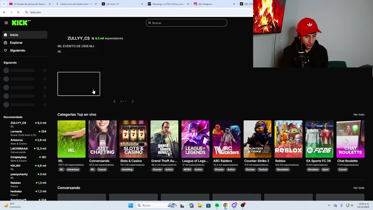Open the EA Sports FC 26 category card
Image resolution: width=373 pixels, height=210 pixels.
click(x=319, y=139)
